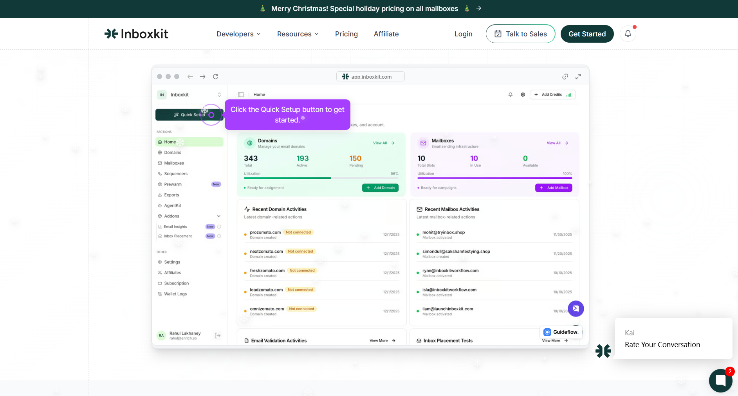Collapse the Addons section chevron
Screen dimensions: 738x396
(x=219, y=216)
